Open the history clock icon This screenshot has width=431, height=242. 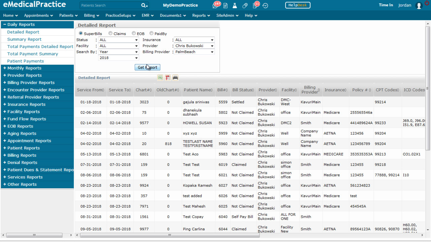coord(265,6)
